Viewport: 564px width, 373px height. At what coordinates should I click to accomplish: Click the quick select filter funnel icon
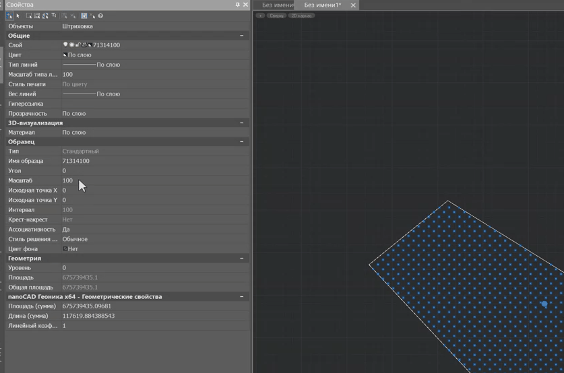pos(54,15)
